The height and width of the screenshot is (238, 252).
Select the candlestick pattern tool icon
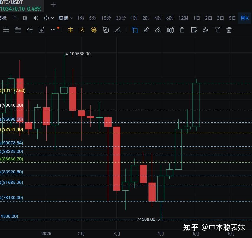(170, 30)
